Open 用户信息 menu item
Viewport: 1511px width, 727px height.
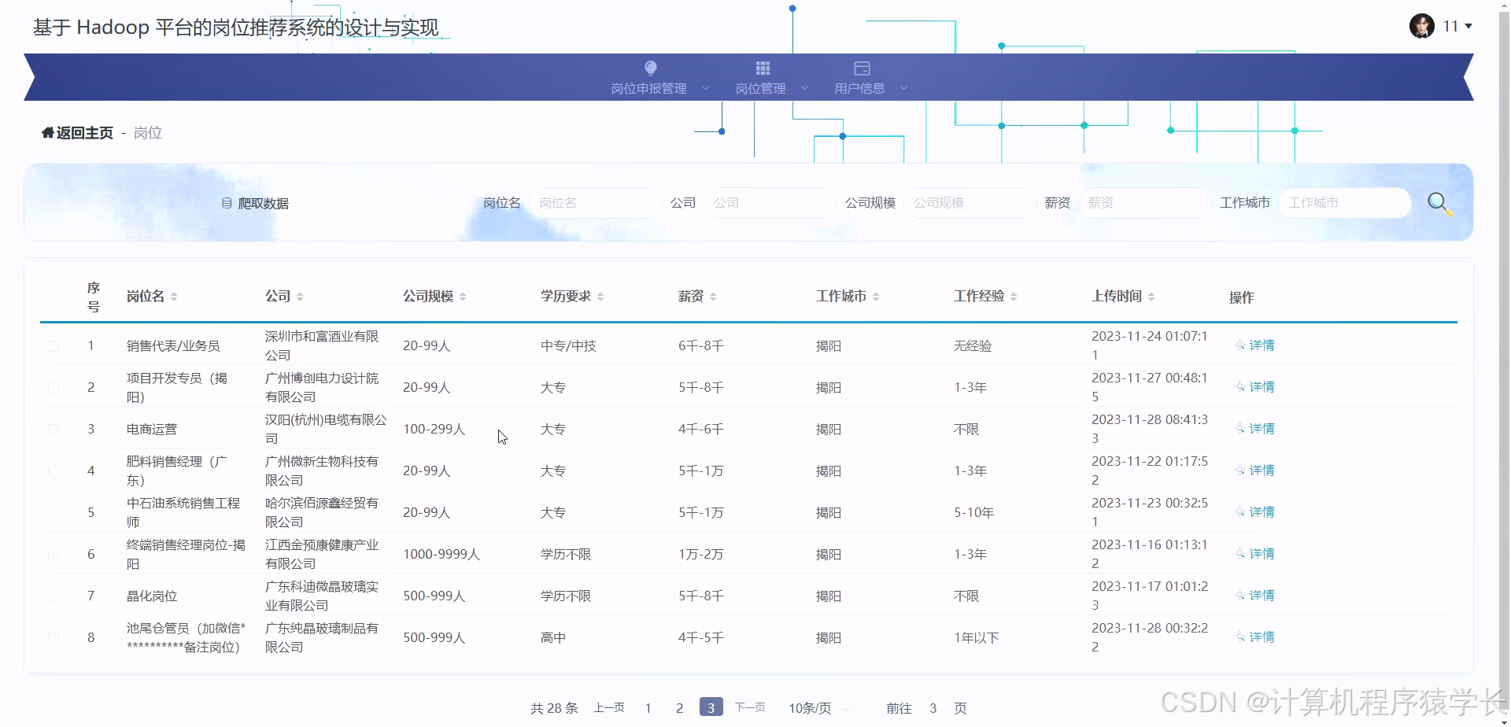coord(860,88)
